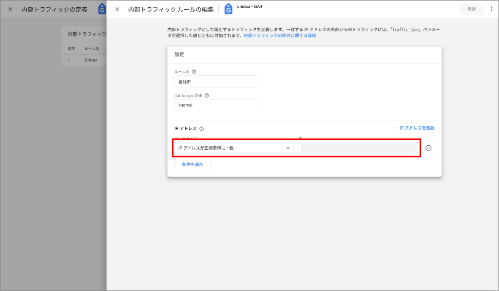This screenshot has width=499, height=291.
Task: Open the マッチタイプ dropdown showing IP アドレスが正規表現に一致
Action: pyautogui.click(x=233, y=148)
